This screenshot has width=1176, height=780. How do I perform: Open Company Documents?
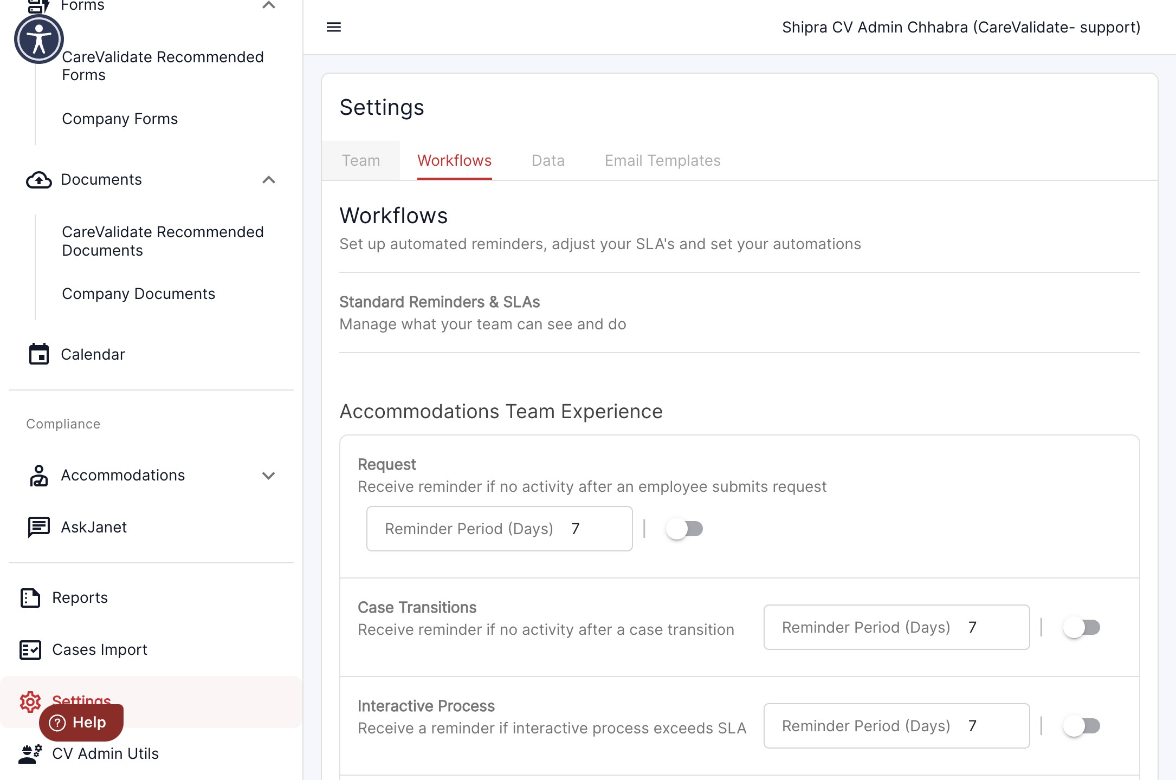pyautogui.click(x=138, y=294)
